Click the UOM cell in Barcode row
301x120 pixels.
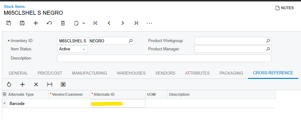[157, 103]
